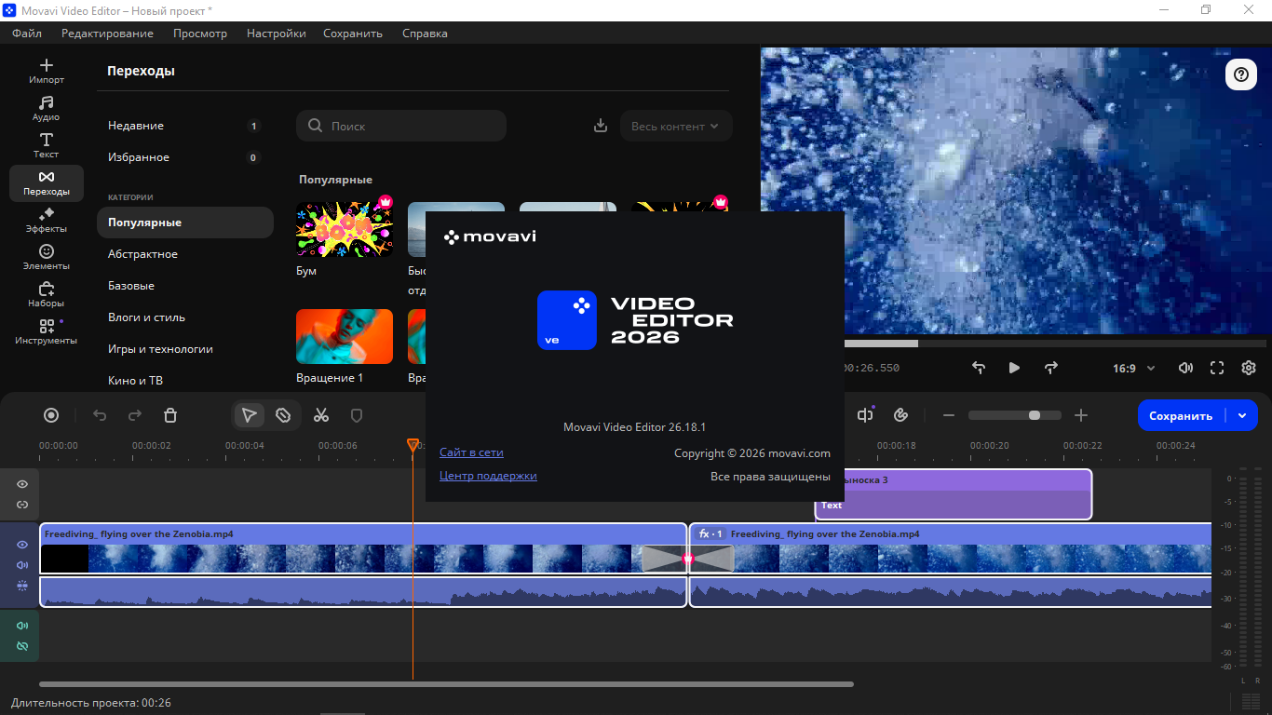1272x715 pixels.
Task: Mute the main video track audio
Action: [22, 565]
